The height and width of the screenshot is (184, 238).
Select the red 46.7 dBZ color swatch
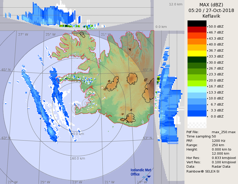(197, 29)
